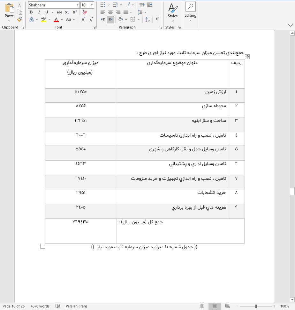Click the table resize handle
This screenshot has width=295, height=310.
coord(43,246)
